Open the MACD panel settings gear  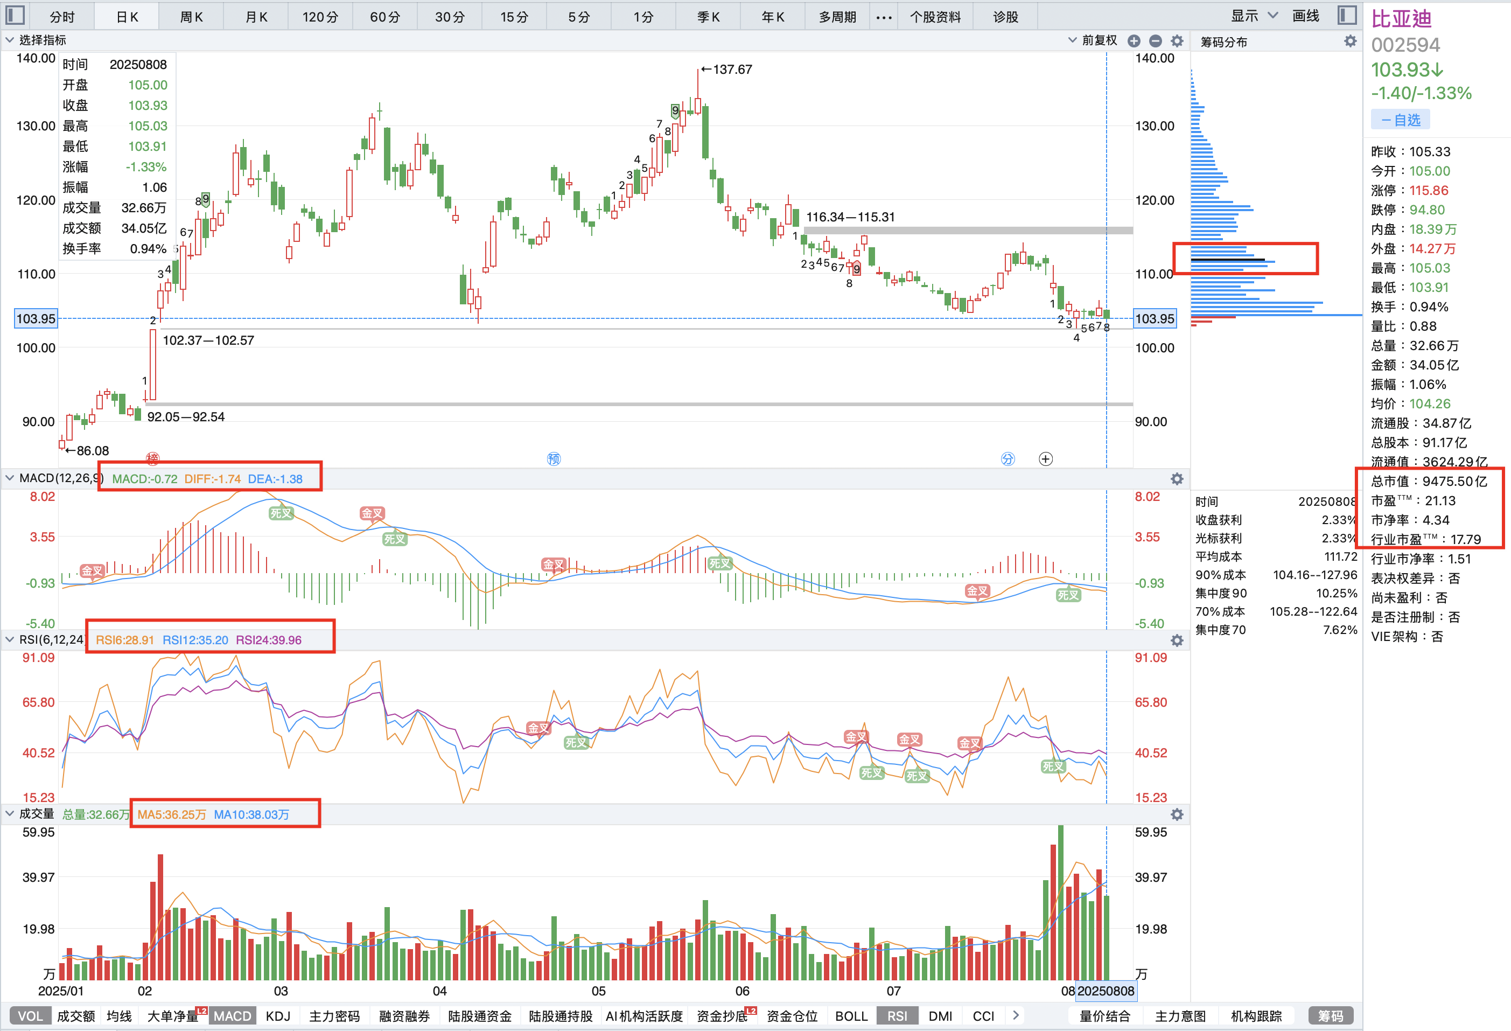pos(1177,478)
